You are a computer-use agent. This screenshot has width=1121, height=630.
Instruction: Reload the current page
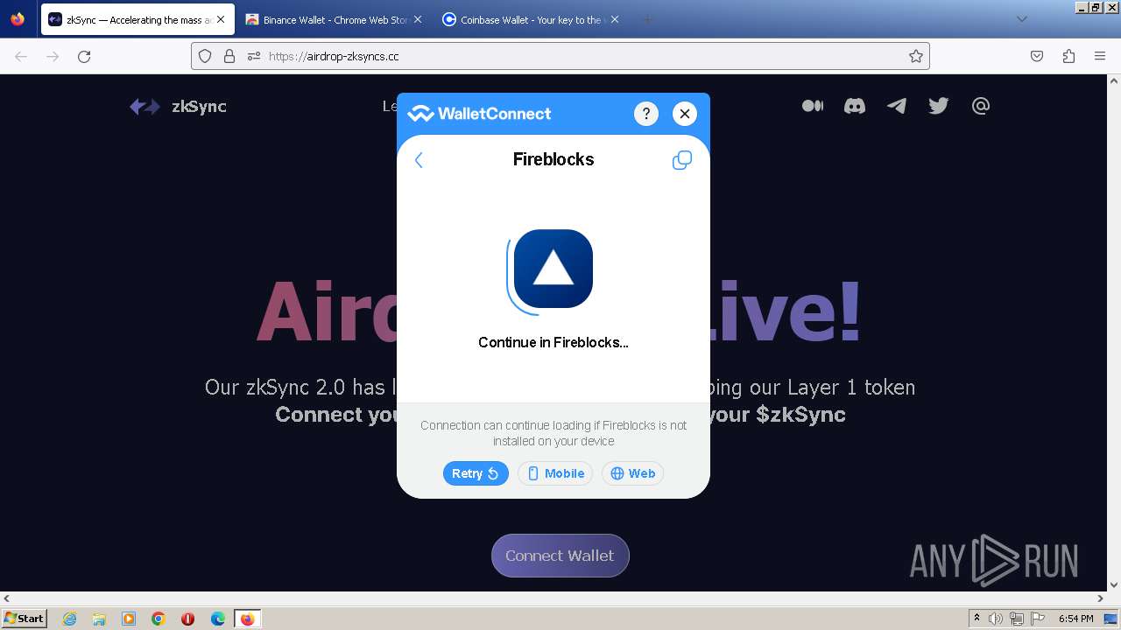pyautogui.click(x=84, y=56)
